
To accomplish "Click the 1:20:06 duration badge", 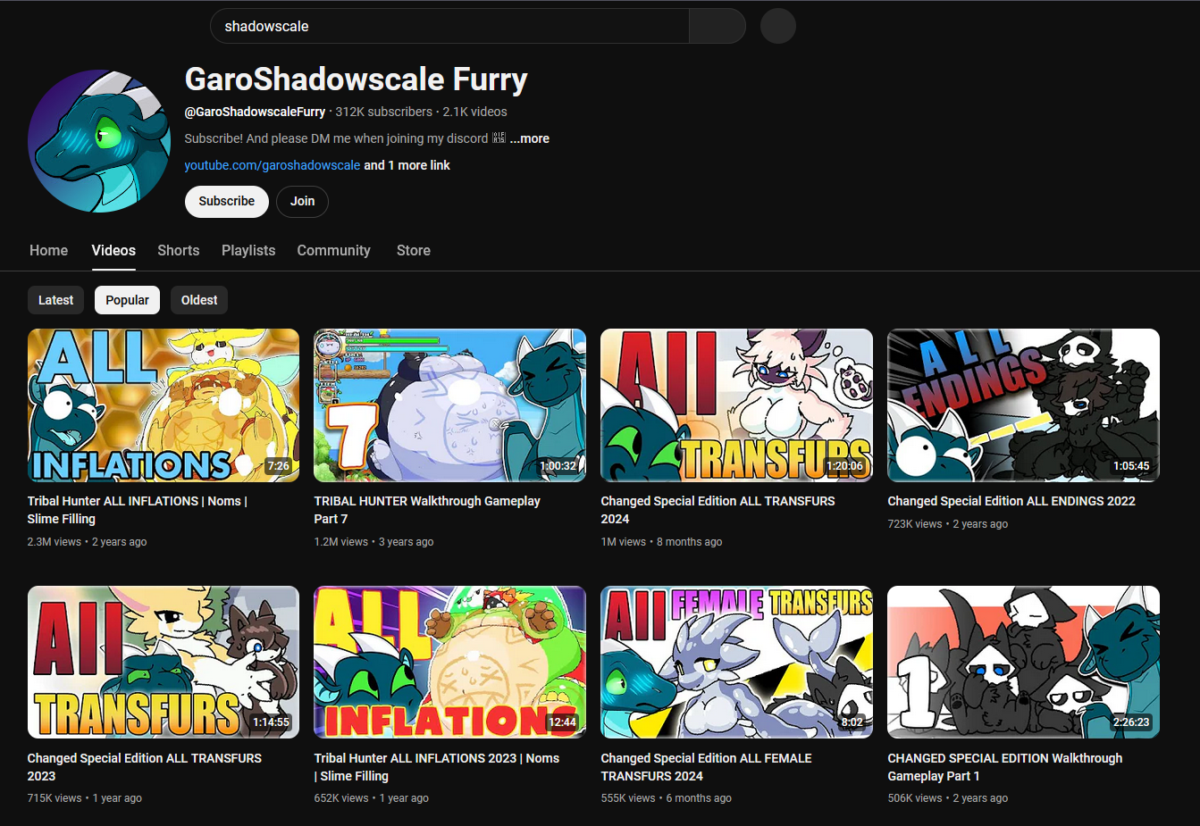I will (845, 466).
